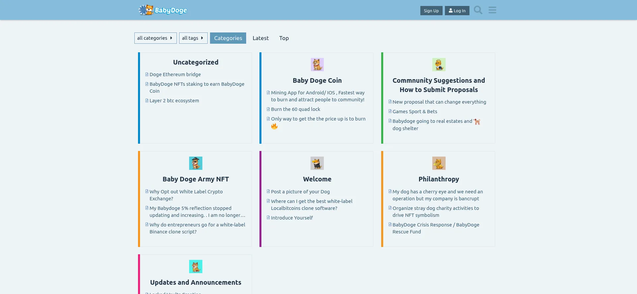637x294 pixels.
Task: Open BabyDoge NFTs staking to earn topic
Action: [x=197, y=87]
